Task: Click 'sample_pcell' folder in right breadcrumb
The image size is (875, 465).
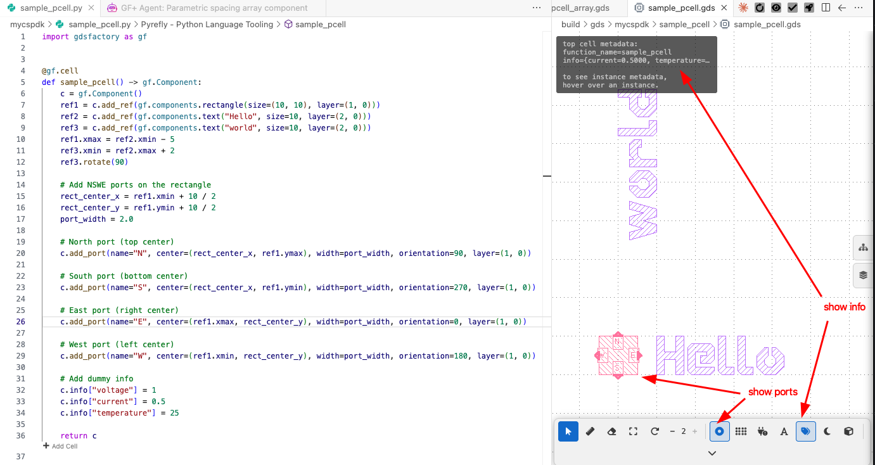Action: (x=684, y=25)
